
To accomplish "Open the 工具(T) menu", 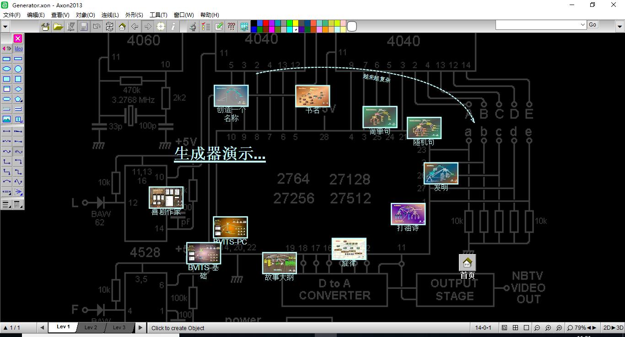I will click(158, 15).
